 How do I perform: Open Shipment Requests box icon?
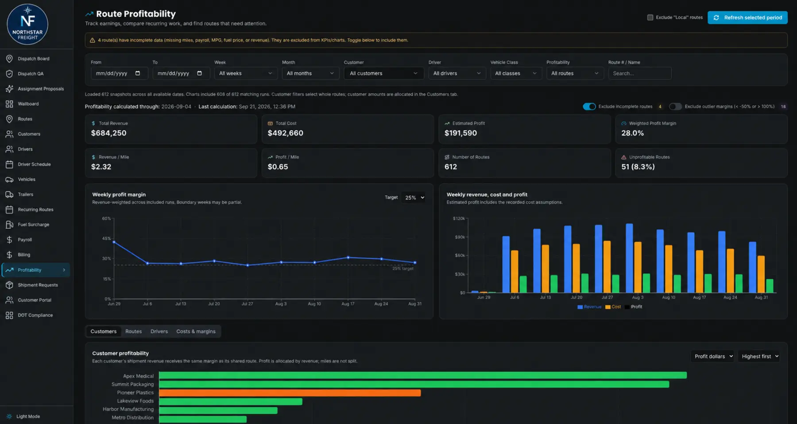(9, 285)
